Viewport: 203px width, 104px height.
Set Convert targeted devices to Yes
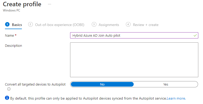(x=166, y=84)
